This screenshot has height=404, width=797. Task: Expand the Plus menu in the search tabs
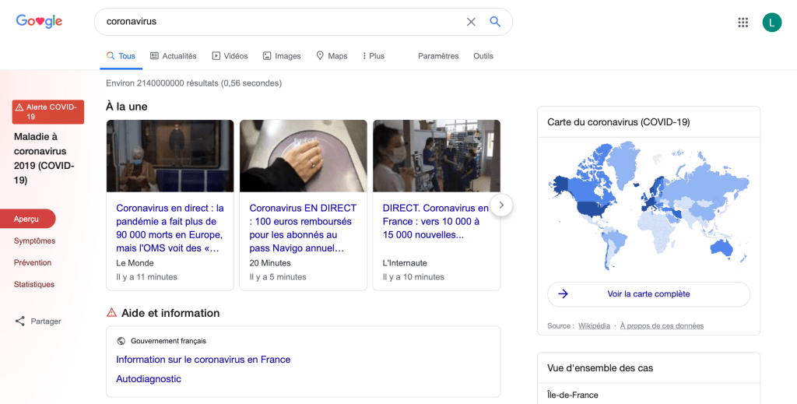coord(374,56)
